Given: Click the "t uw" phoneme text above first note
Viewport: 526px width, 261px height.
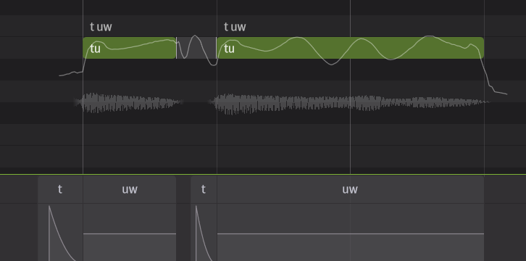Looking at the screenshot, I should pos(101,27).
